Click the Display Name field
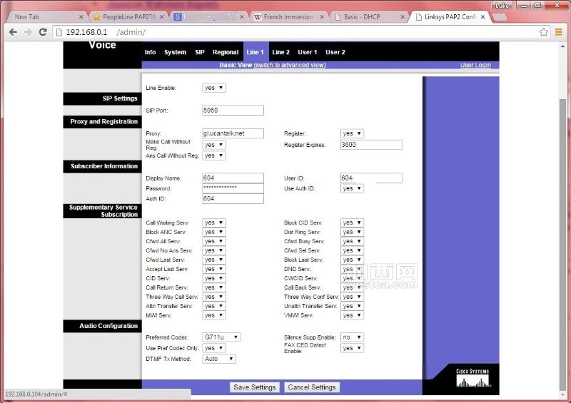The image size is (571, 403). pyautogui.click(x=233, y=178)
